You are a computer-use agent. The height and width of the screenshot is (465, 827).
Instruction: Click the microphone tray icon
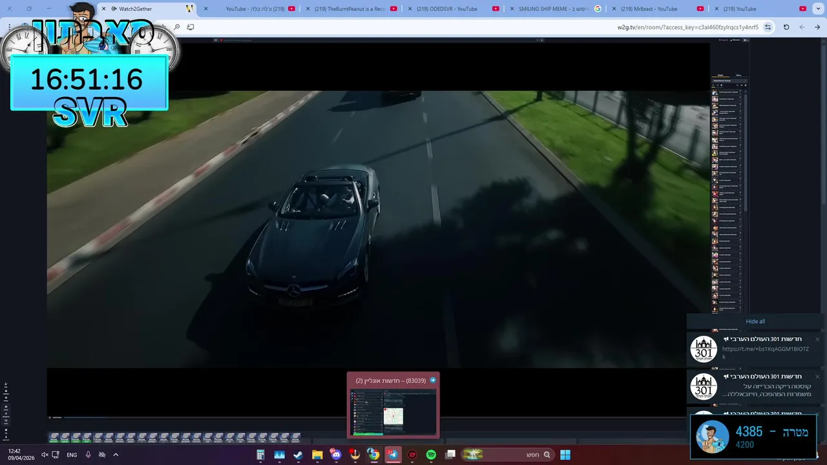pos(88,455)
